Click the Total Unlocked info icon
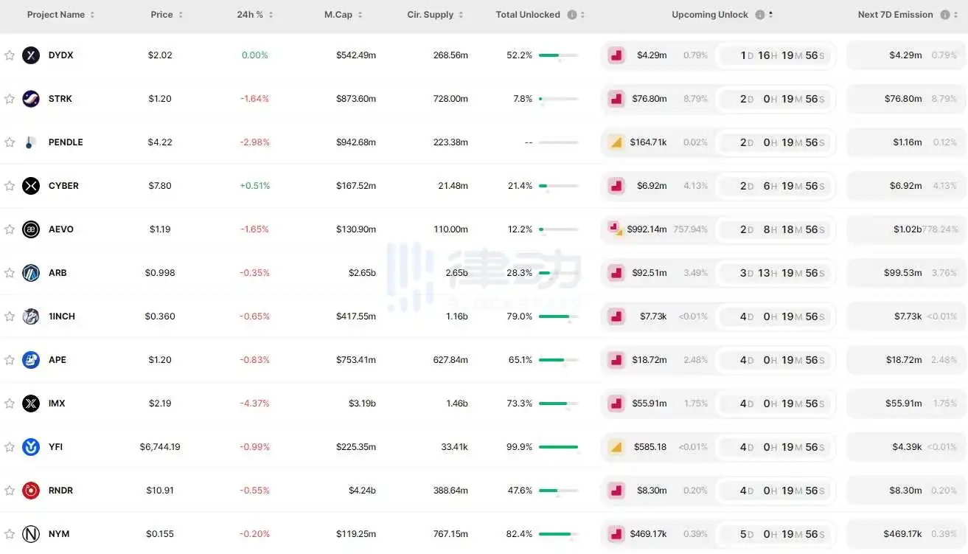 point(572,15)
